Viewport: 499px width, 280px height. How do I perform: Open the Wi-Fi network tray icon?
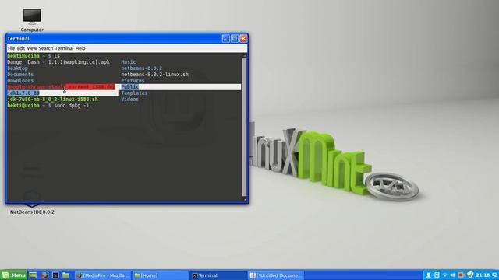[445, 275]
